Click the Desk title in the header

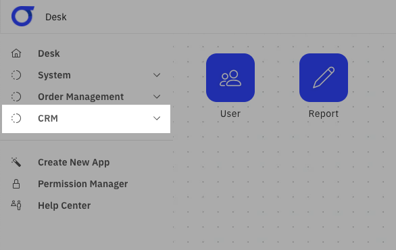(56, 17)
